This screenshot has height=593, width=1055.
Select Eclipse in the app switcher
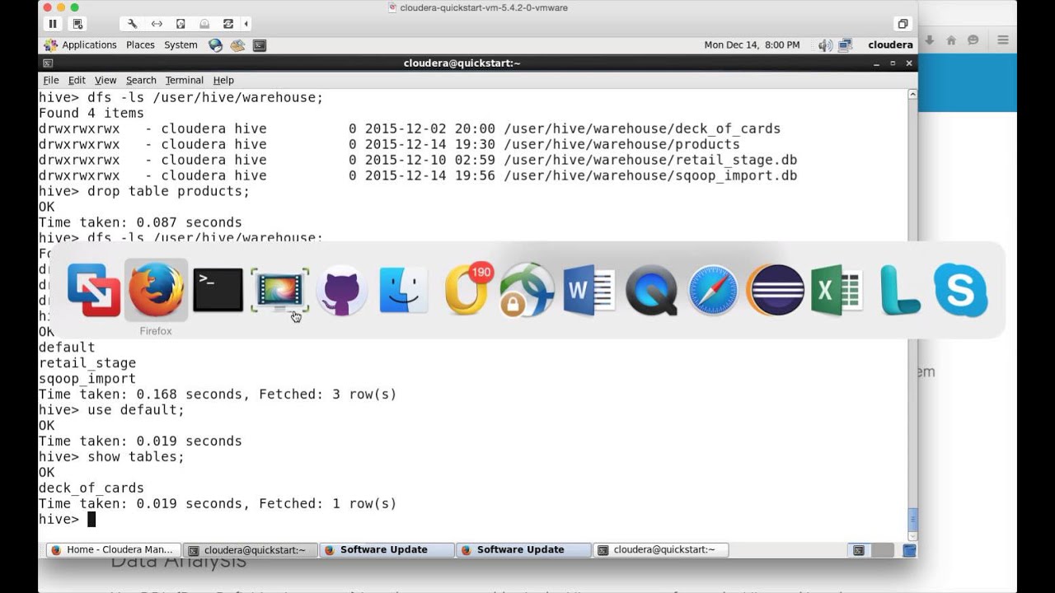coord(775,290)
